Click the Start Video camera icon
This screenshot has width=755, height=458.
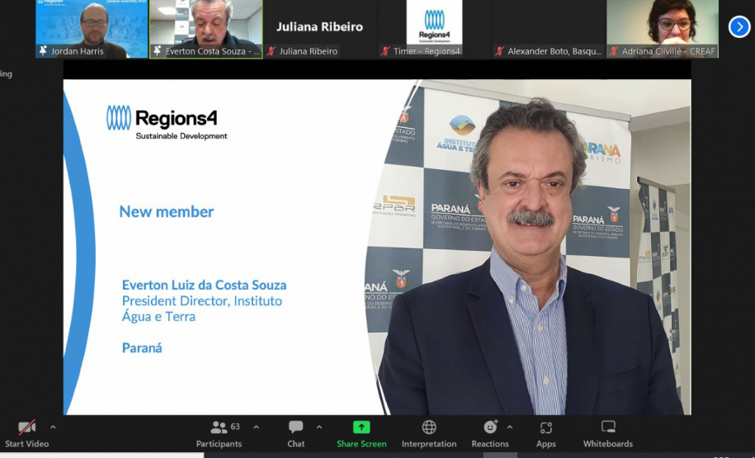tap(27, 427)
